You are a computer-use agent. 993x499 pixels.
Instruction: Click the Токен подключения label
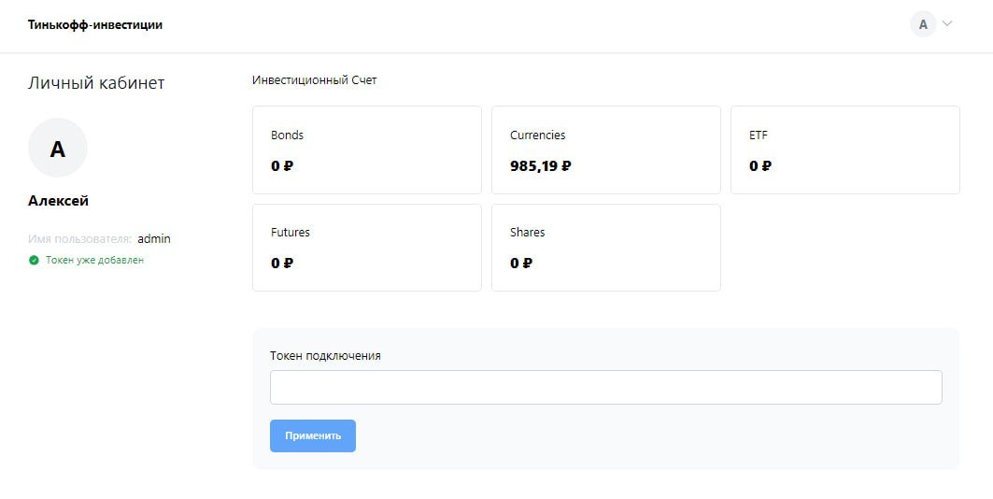point(325,356)
